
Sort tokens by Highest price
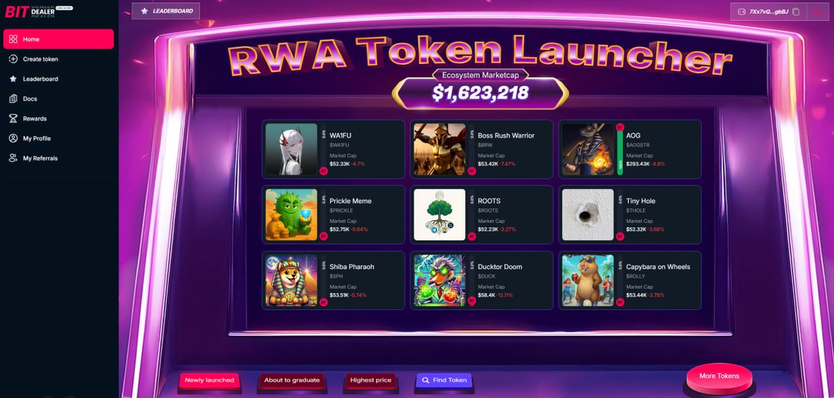point(371,381)
